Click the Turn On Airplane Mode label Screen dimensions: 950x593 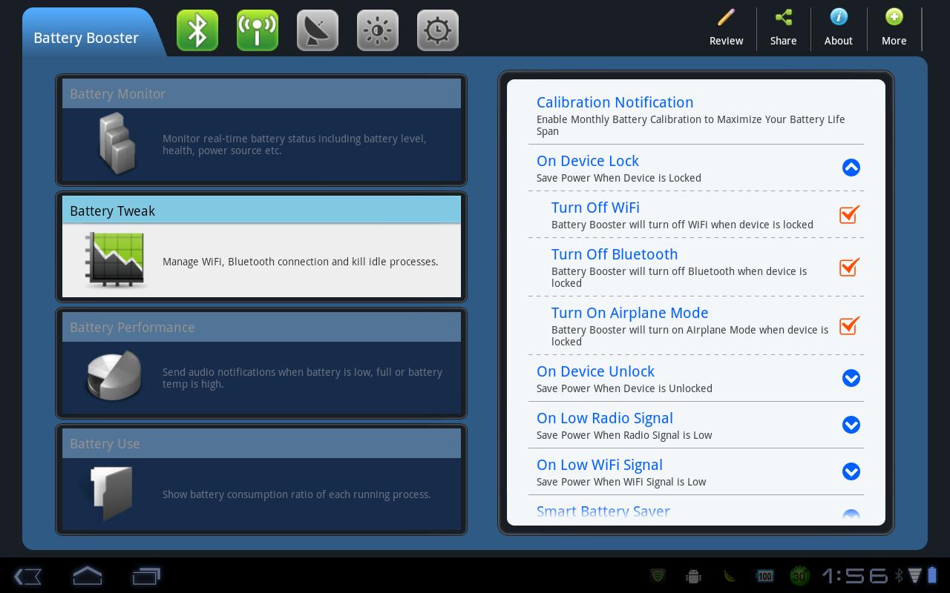point(630,313)
